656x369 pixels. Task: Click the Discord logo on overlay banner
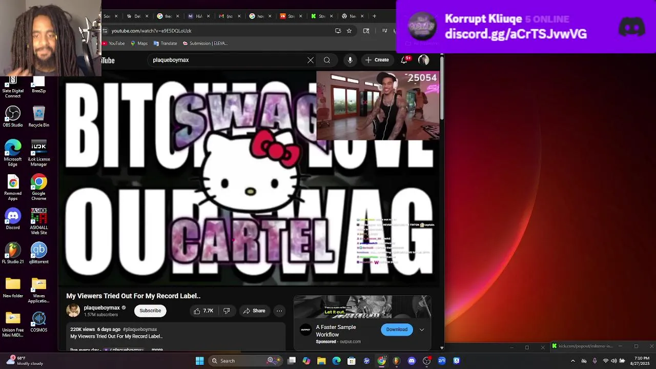pyautogui.click(x=632, y=26)
